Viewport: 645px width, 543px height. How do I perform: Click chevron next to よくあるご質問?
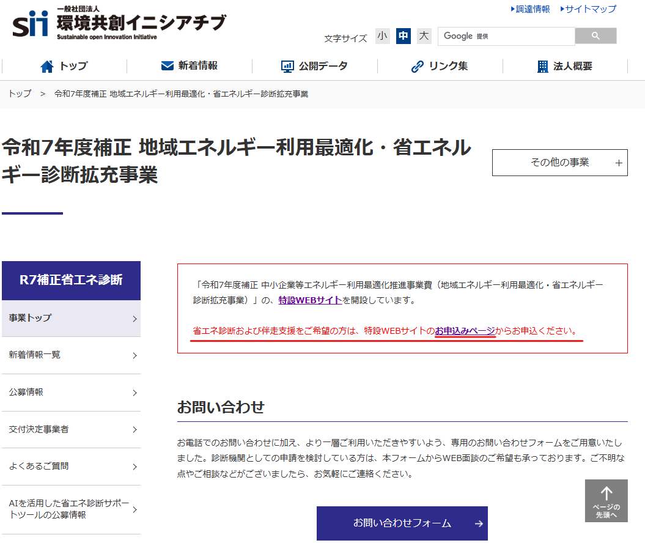[135, 467]
